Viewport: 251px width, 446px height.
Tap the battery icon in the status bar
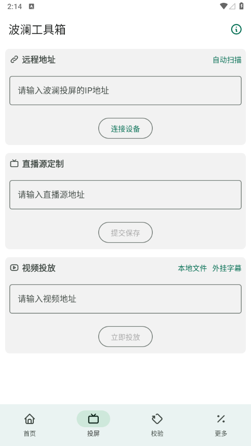(x=241, y=6)
